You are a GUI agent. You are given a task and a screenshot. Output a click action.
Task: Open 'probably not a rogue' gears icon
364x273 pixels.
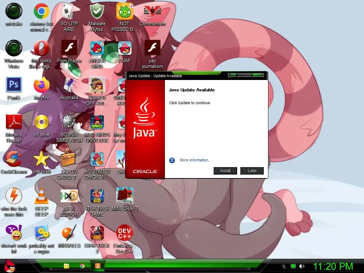coord(41,232)
